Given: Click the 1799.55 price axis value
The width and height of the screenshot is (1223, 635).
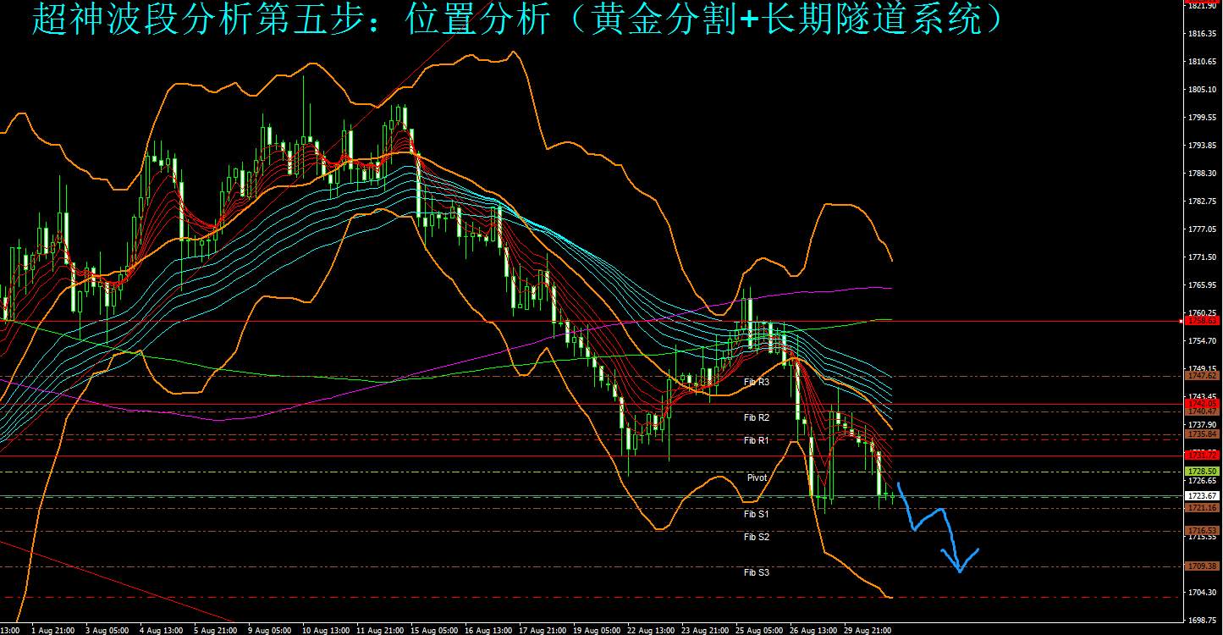Looking at the screenshot, I should click(1203, 118).
